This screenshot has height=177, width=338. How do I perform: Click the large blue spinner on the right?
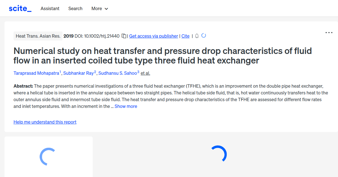click(x=219, y=154)
